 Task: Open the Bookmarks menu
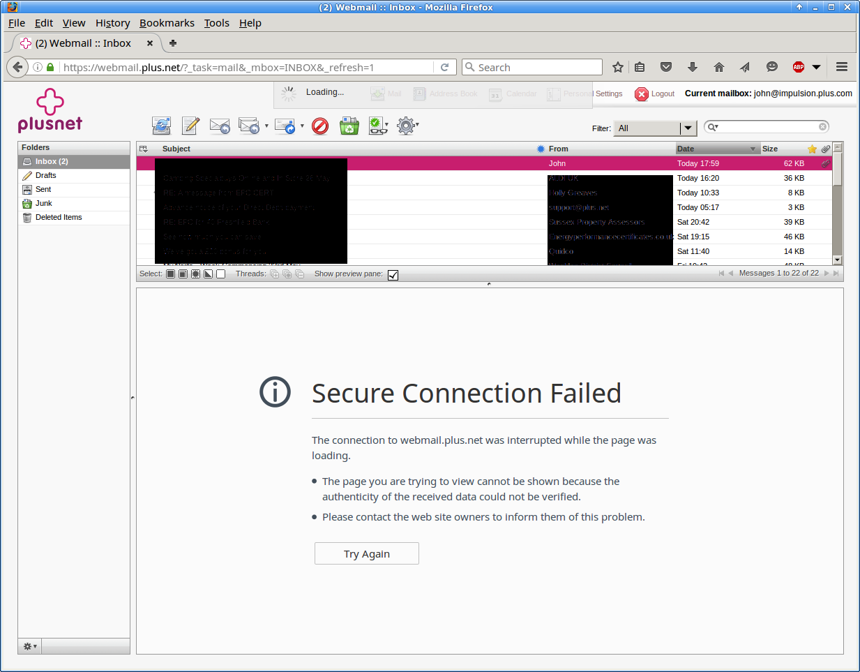[167, 23]
